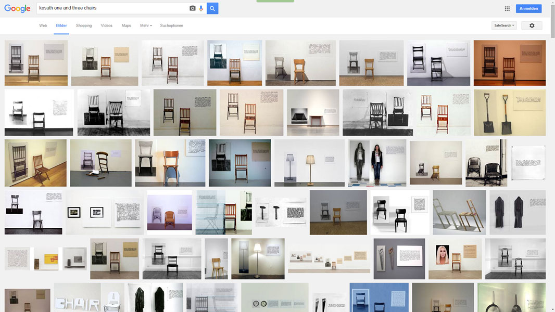Image resolution: width=555 pixels, height=312 pixels.
Task: Open the two standing women image
Action: click(377, 163)
